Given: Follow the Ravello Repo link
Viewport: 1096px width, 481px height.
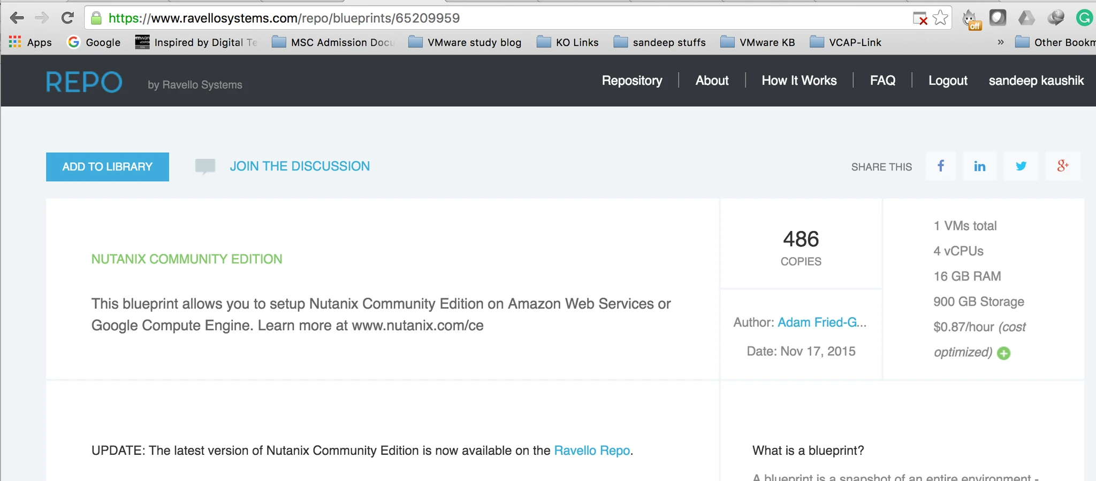Looking at the screenshot, I should click(592, 451).
